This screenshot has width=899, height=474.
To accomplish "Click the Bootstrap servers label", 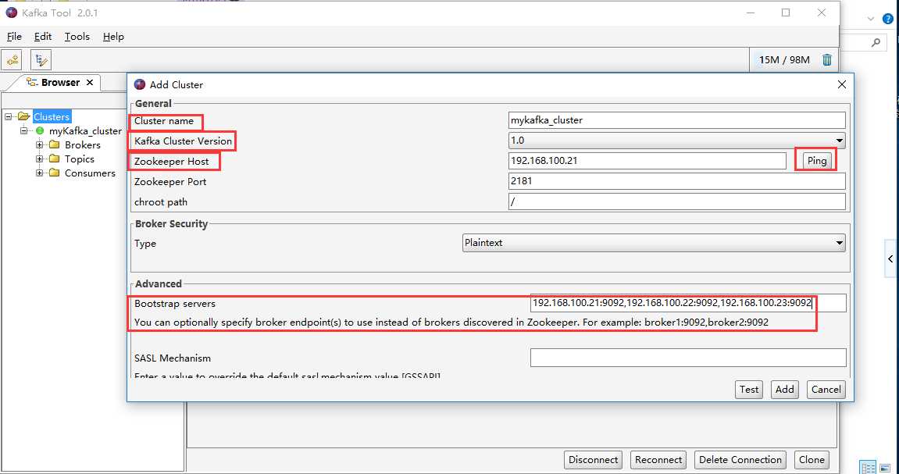I will (x=175, y=303).
